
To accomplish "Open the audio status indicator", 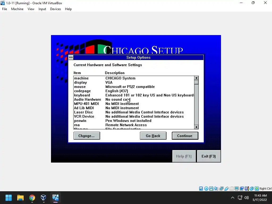I will 216,188.
